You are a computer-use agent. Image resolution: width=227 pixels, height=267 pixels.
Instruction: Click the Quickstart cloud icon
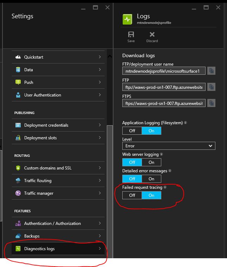point(18,57)
